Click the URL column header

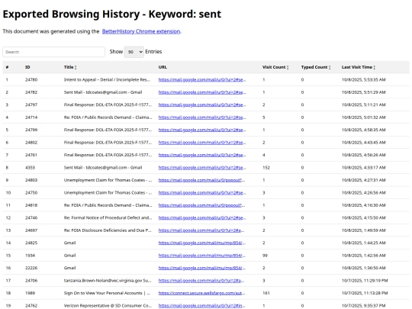point(163,67)
